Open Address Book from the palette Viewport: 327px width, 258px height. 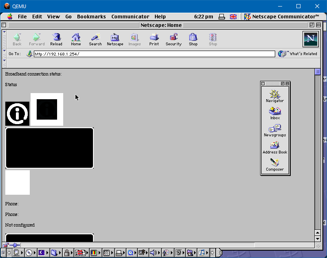[x=275, y=148]
